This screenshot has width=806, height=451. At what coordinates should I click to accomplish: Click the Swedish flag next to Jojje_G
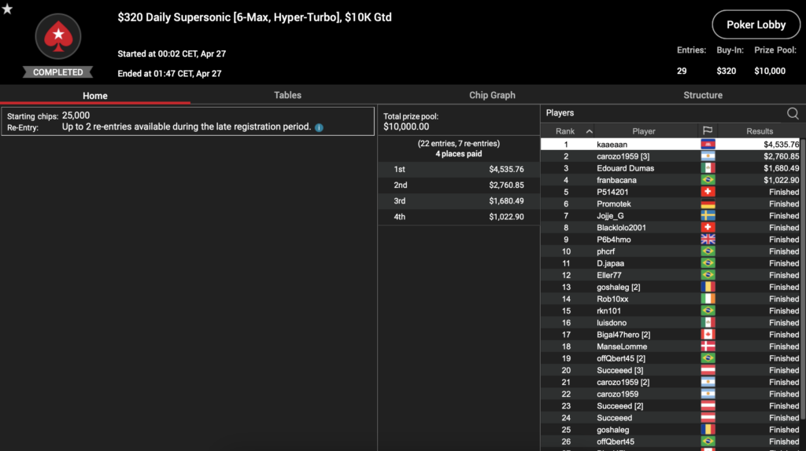point(708,216)
